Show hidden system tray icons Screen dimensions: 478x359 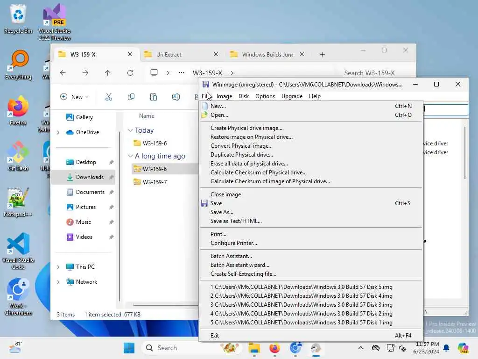361,348
